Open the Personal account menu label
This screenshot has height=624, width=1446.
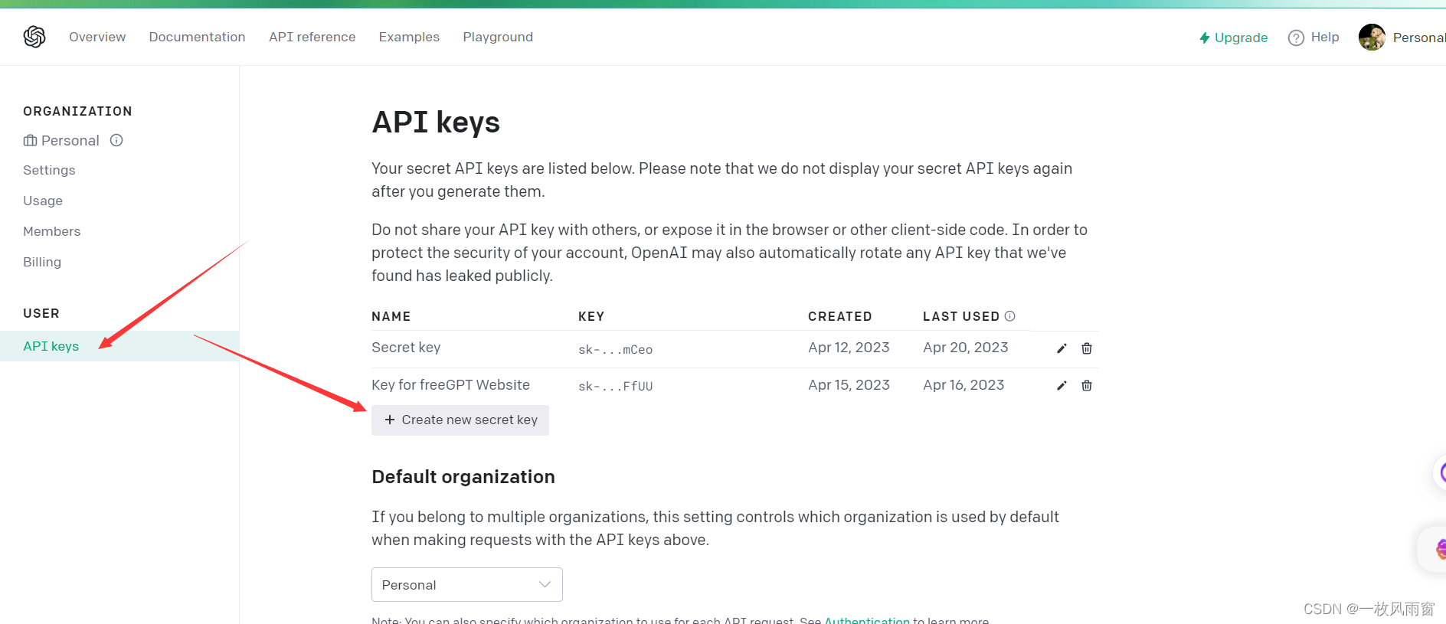pyautogui.click(x=1418, y=38)
